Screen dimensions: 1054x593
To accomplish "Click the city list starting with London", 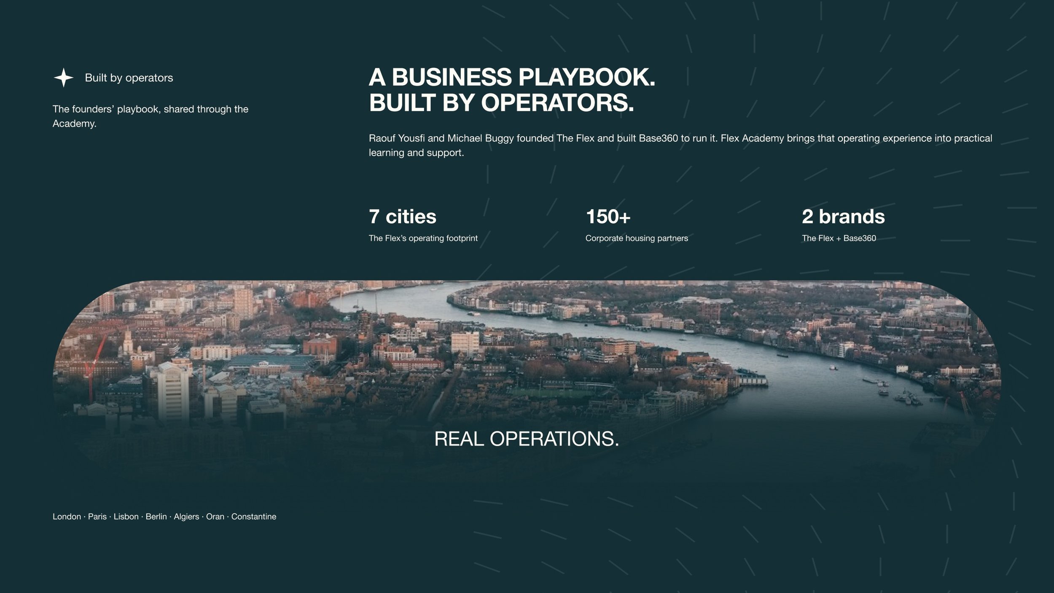I will (x=164, y=517).
